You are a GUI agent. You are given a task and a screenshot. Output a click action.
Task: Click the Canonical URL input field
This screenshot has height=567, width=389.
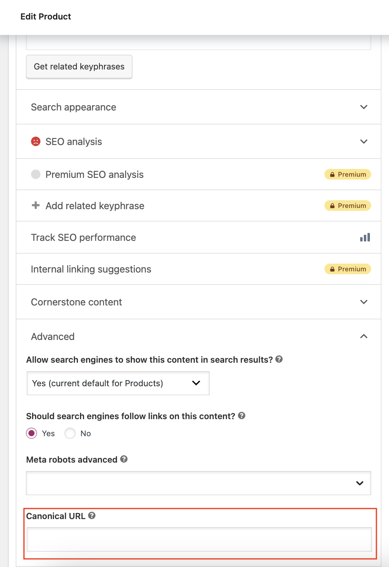point(199,539)
